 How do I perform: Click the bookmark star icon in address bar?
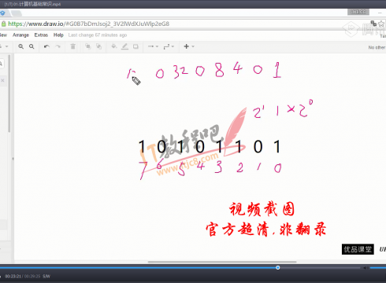[381, 24]
